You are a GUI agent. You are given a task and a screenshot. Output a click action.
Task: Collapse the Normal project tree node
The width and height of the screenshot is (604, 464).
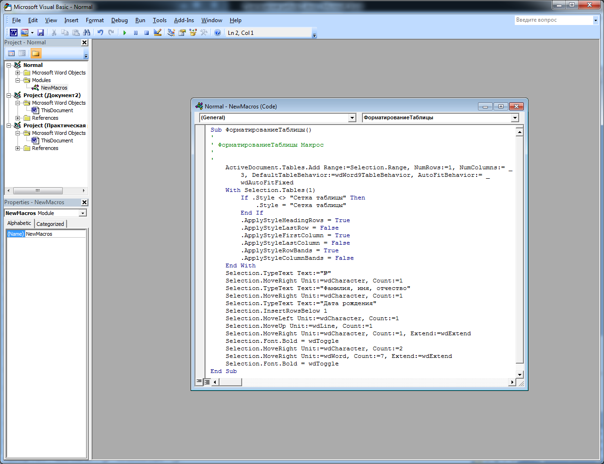[9, 65]
